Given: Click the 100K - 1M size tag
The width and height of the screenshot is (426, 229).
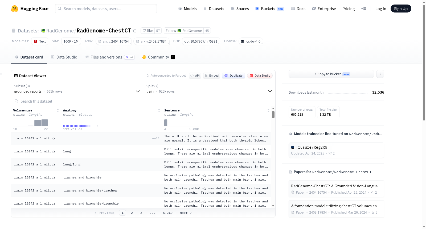Looking at the screenshot, I should (x=71, y=41).
